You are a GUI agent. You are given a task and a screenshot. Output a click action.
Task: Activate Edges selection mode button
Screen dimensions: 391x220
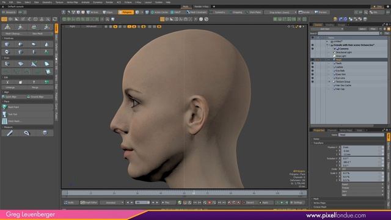[108, 12]
